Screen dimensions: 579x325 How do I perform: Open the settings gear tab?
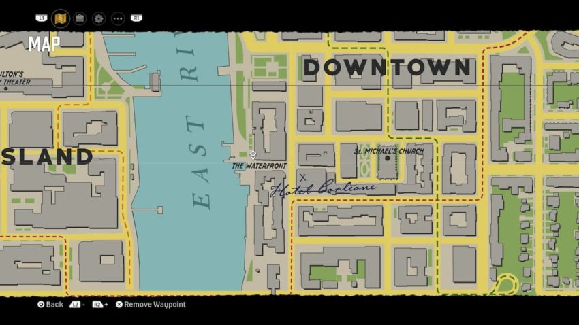[x=99, y=18]
